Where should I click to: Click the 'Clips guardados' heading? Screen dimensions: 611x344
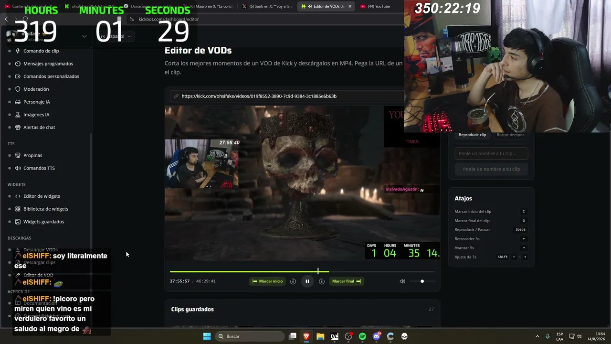click(x=192, y=309)
